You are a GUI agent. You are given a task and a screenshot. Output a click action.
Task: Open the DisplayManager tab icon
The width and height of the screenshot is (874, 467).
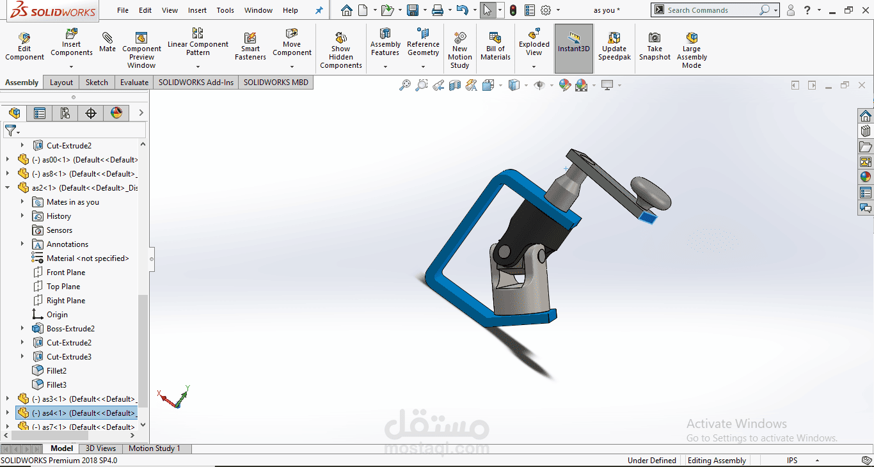tap(116, 113)
